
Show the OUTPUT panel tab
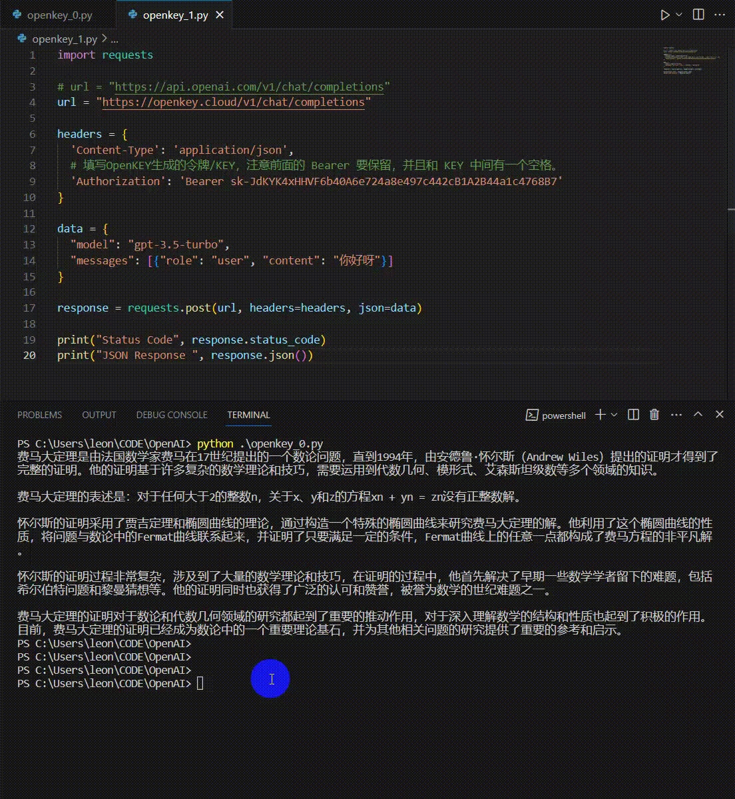tap(99, 415)
